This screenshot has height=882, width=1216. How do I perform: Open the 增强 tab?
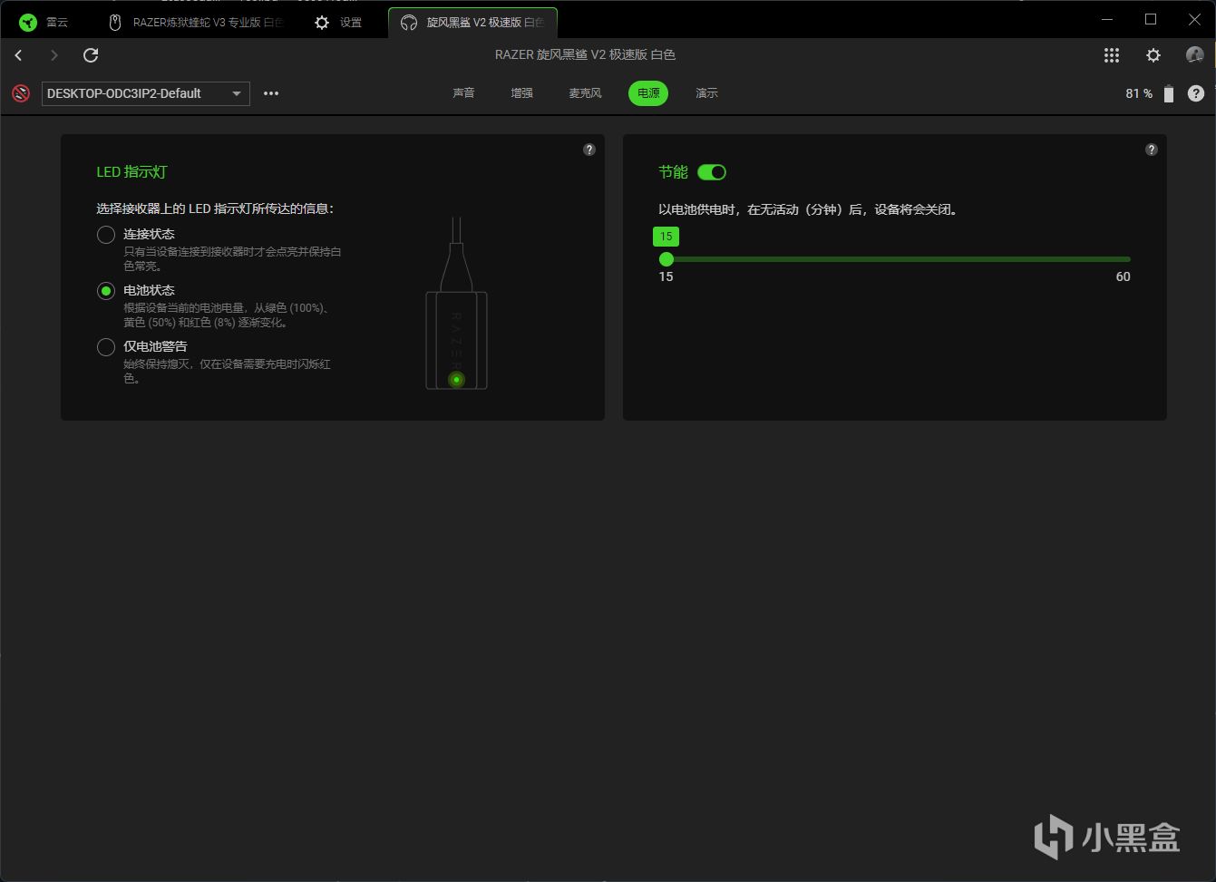coord(521,93)
